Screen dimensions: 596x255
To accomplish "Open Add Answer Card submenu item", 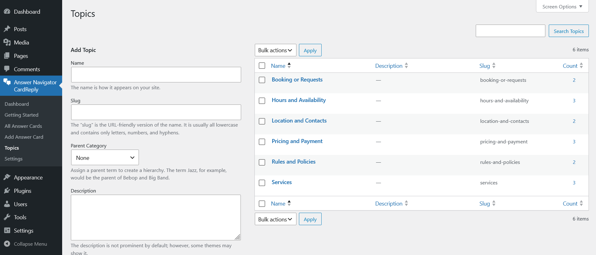I will (x=24, y=137).
